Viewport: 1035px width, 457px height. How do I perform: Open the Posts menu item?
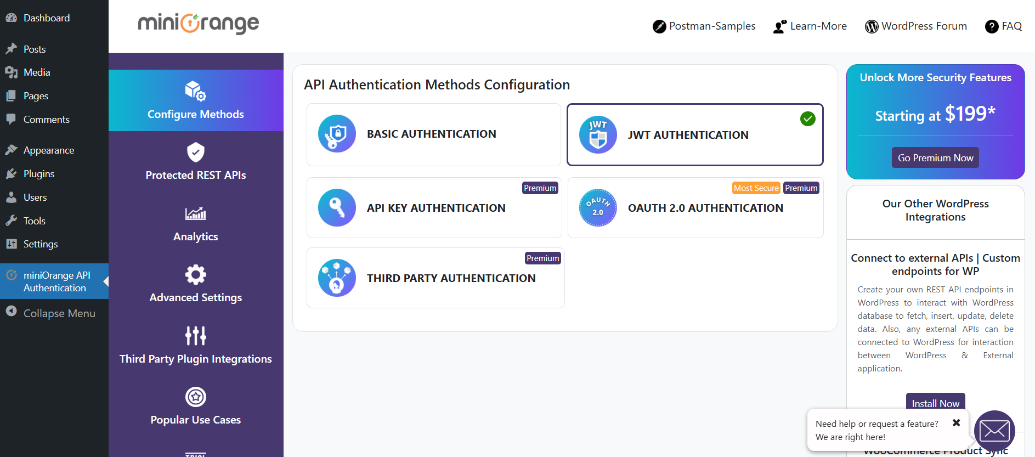point(54,49)
